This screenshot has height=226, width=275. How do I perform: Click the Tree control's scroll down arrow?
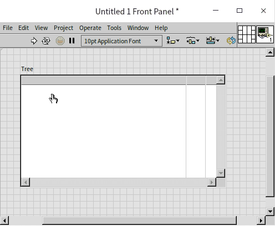coord(221,173)
